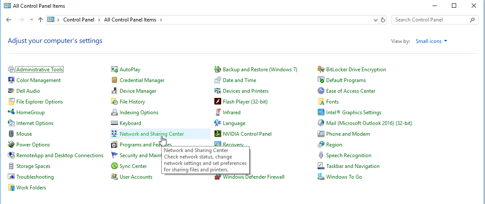Open Devices and Printers link

click(246, 91)
